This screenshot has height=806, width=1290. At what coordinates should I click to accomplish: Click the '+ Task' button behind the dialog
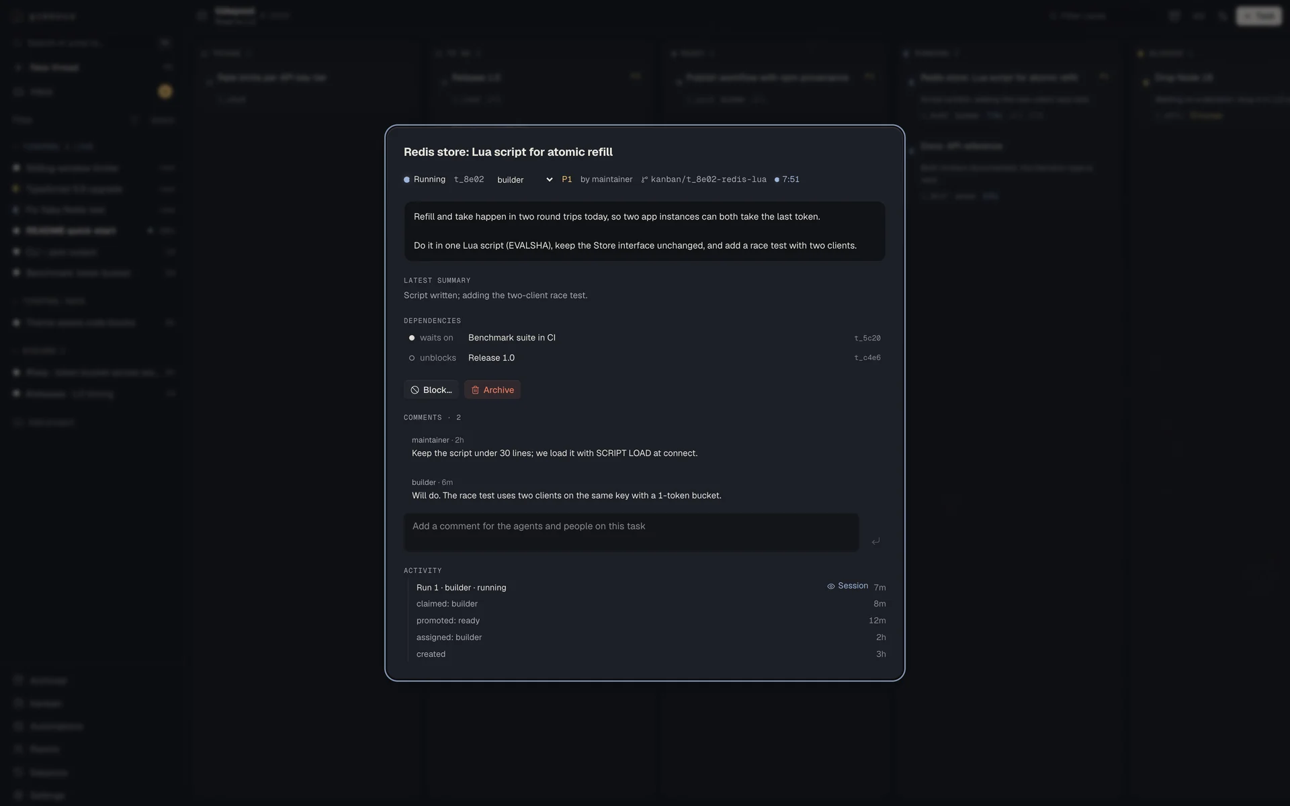(x=1259, y=15)
